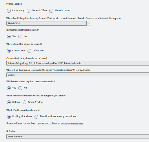
Task: Choose Other Site option
Action: [29, 51]
